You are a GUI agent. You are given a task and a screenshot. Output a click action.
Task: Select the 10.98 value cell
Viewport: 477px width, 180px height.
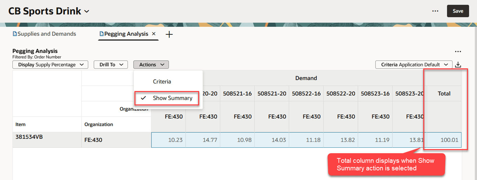237,140
